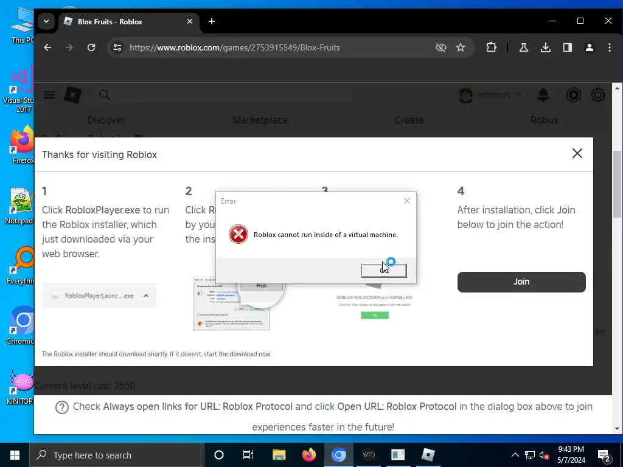Viewport: 623px width, 467px height.
Task: Click the Roblox user avatar picture
Action: pyautogui.click(x=465, y=95)
